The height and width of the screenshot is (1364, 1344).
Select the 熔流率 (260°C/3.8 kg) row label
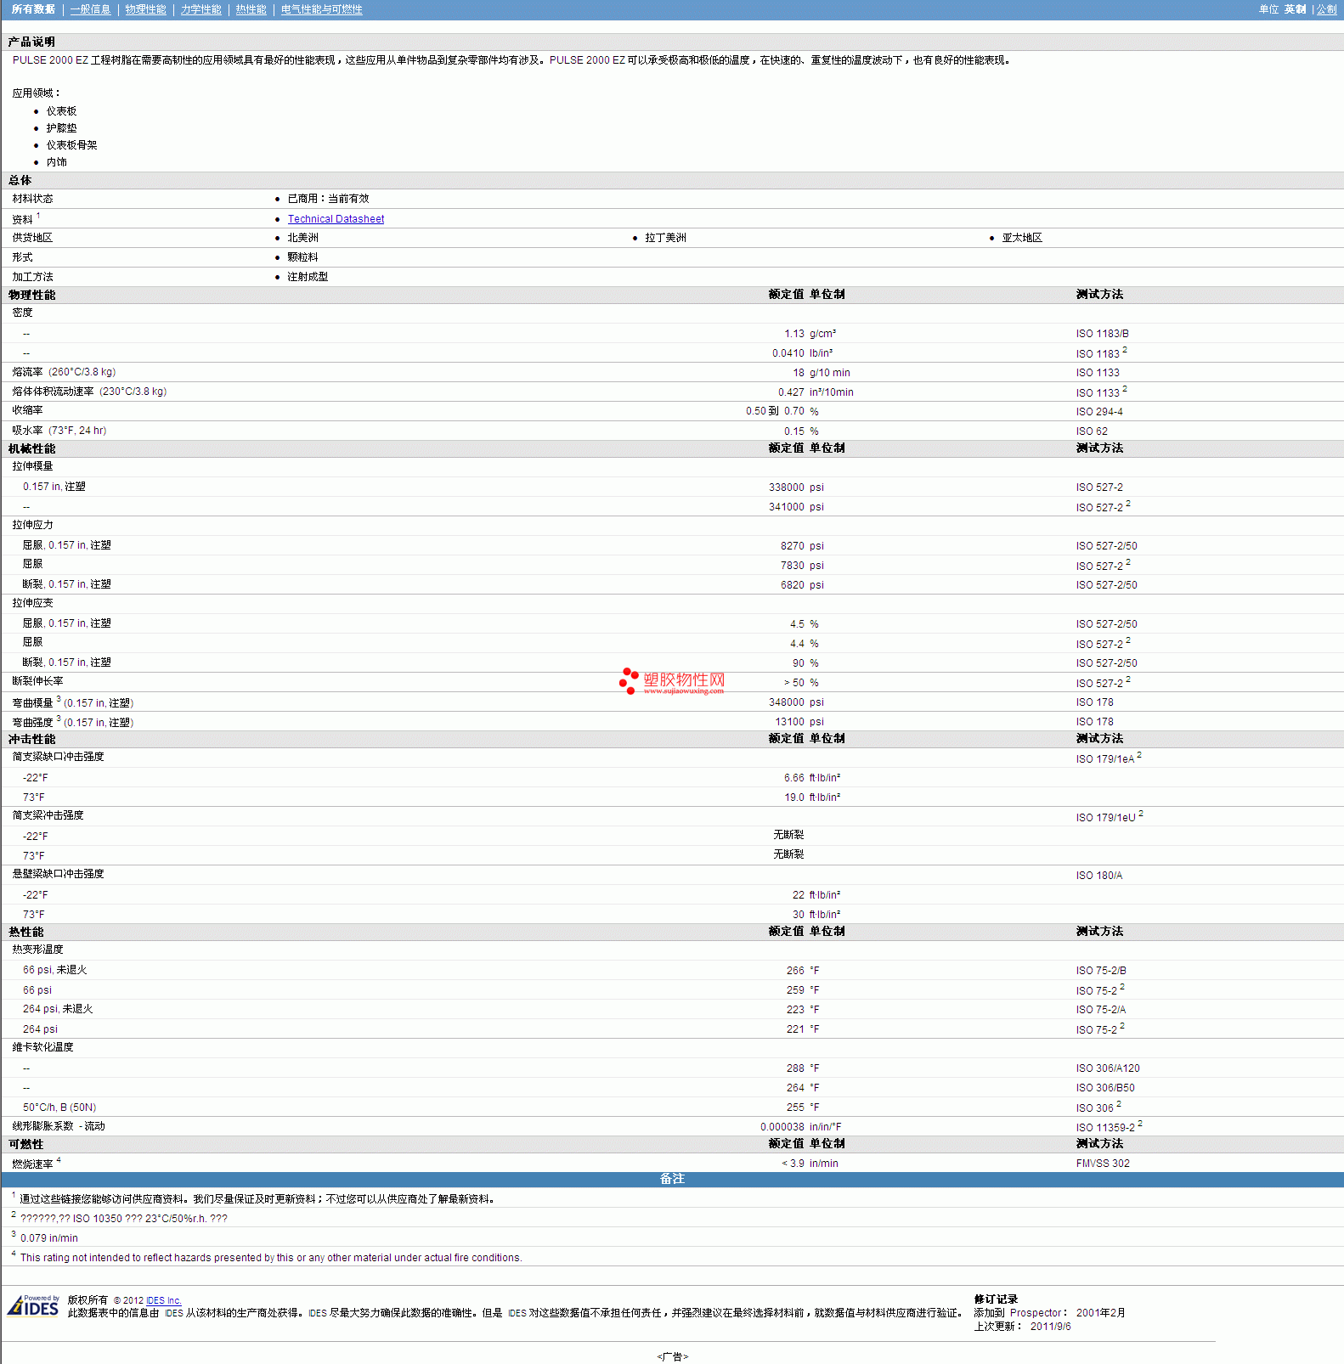(64, 372)
